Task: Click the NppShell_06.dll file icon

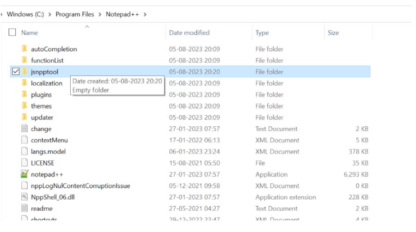Action: pos(25,197)
